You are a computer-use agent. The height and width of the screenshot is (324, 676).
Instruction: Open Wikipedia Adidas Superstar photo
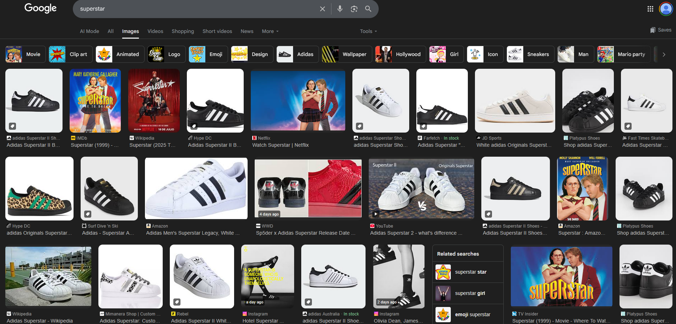click(x=48, y=276)
